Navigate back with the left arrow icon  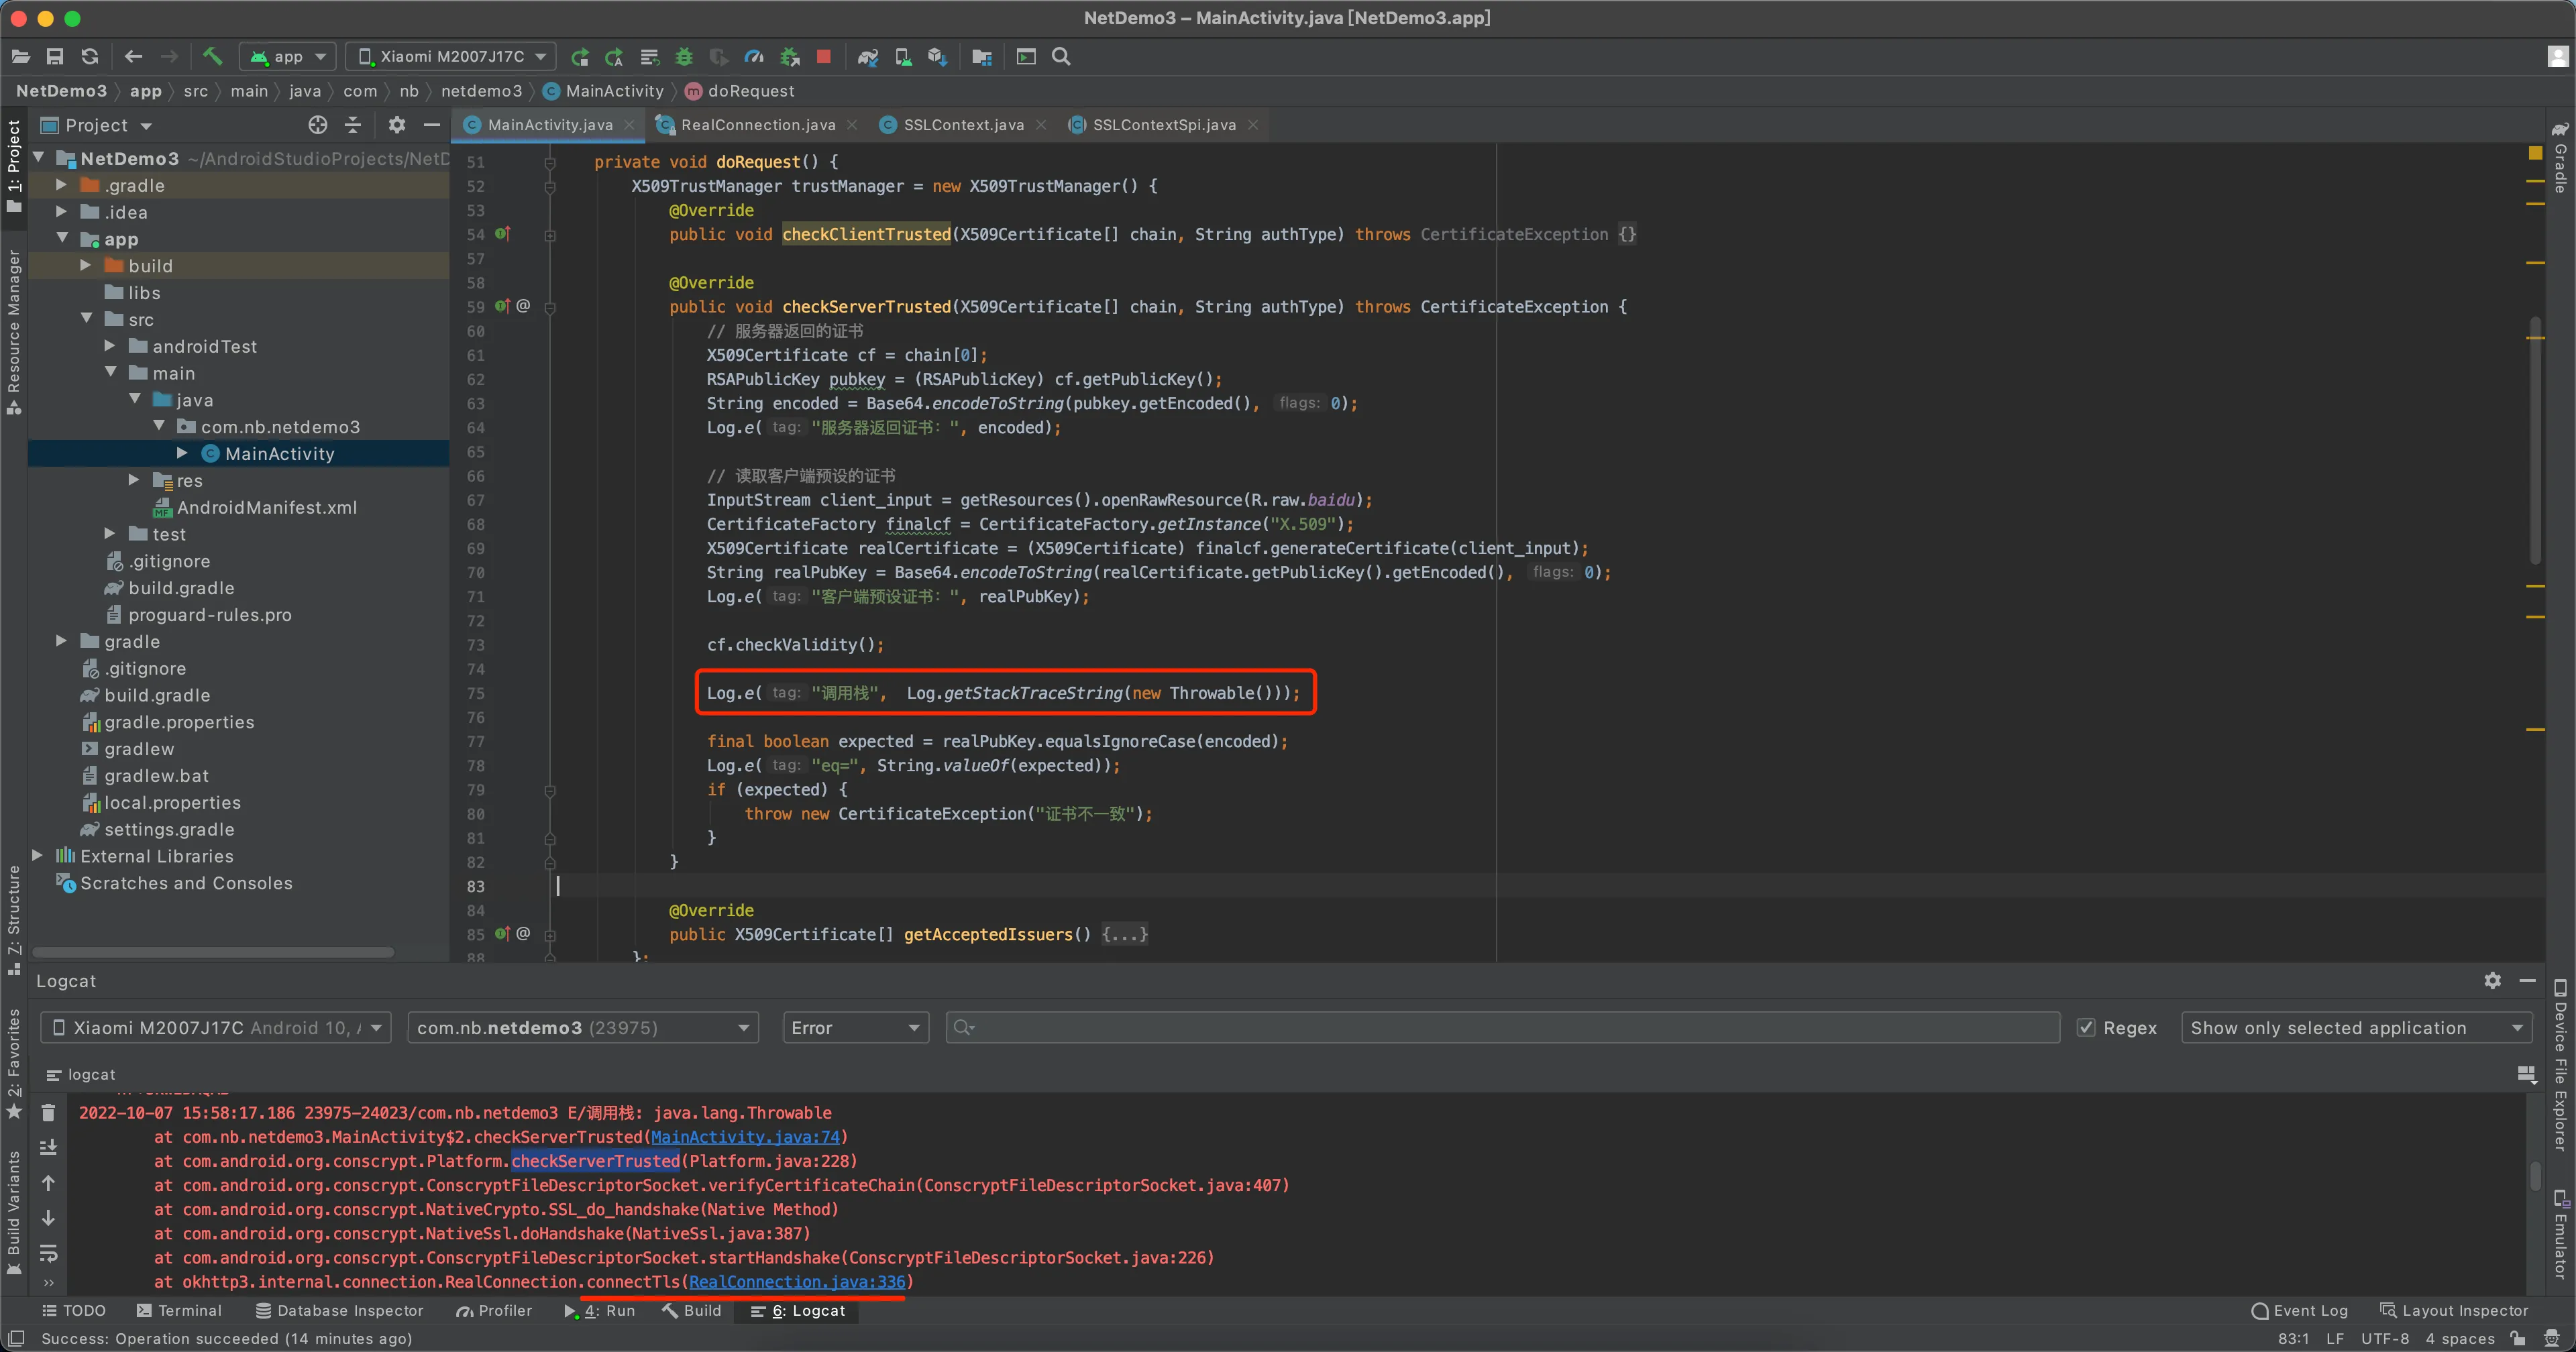click(134, 57)
